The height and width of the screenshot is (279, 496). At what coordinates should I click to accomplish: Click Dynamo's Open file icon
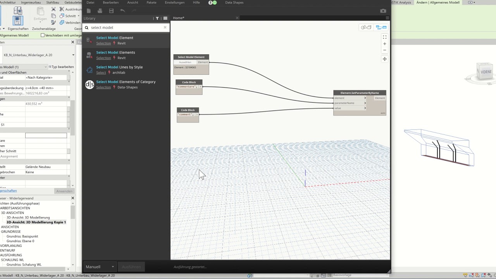(100, 11)
